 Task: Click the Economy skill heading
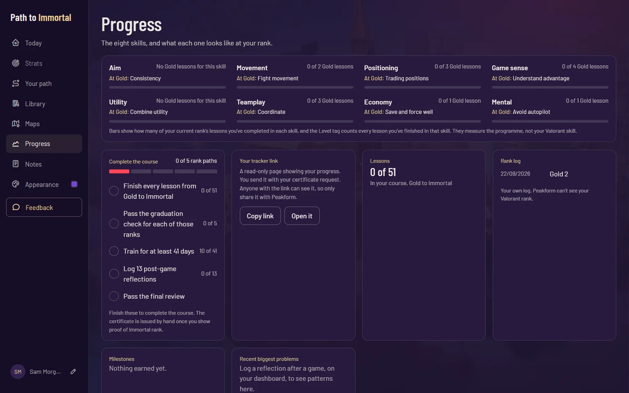point(378,102)
